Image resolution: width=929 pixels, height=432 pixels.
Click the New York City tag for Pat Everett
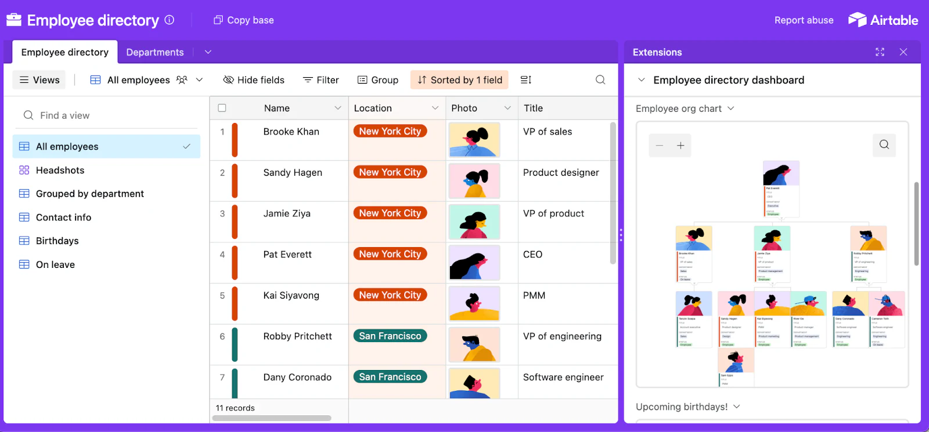390,254
